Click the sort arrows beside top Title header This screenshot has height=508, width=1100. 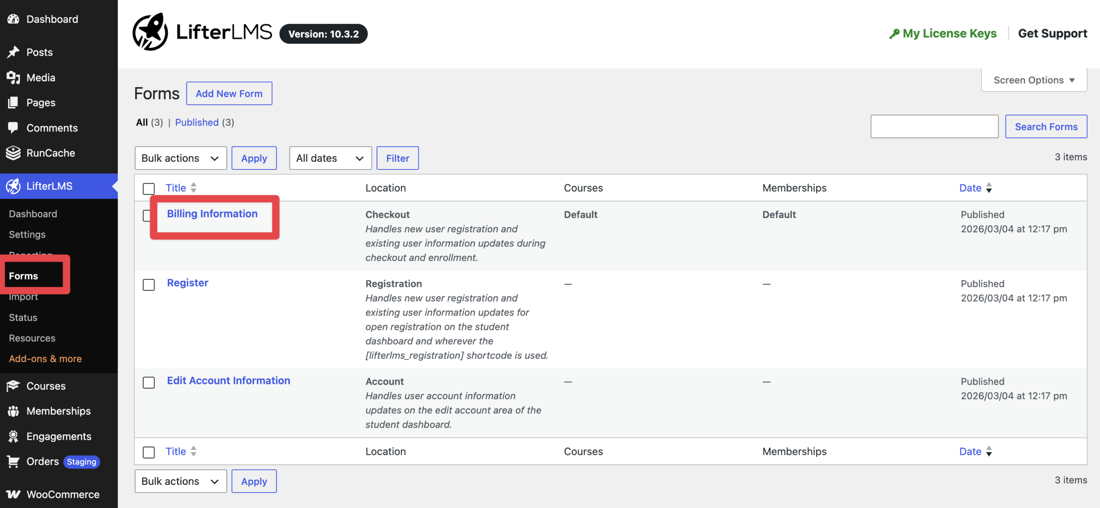[x=194, y=187]
